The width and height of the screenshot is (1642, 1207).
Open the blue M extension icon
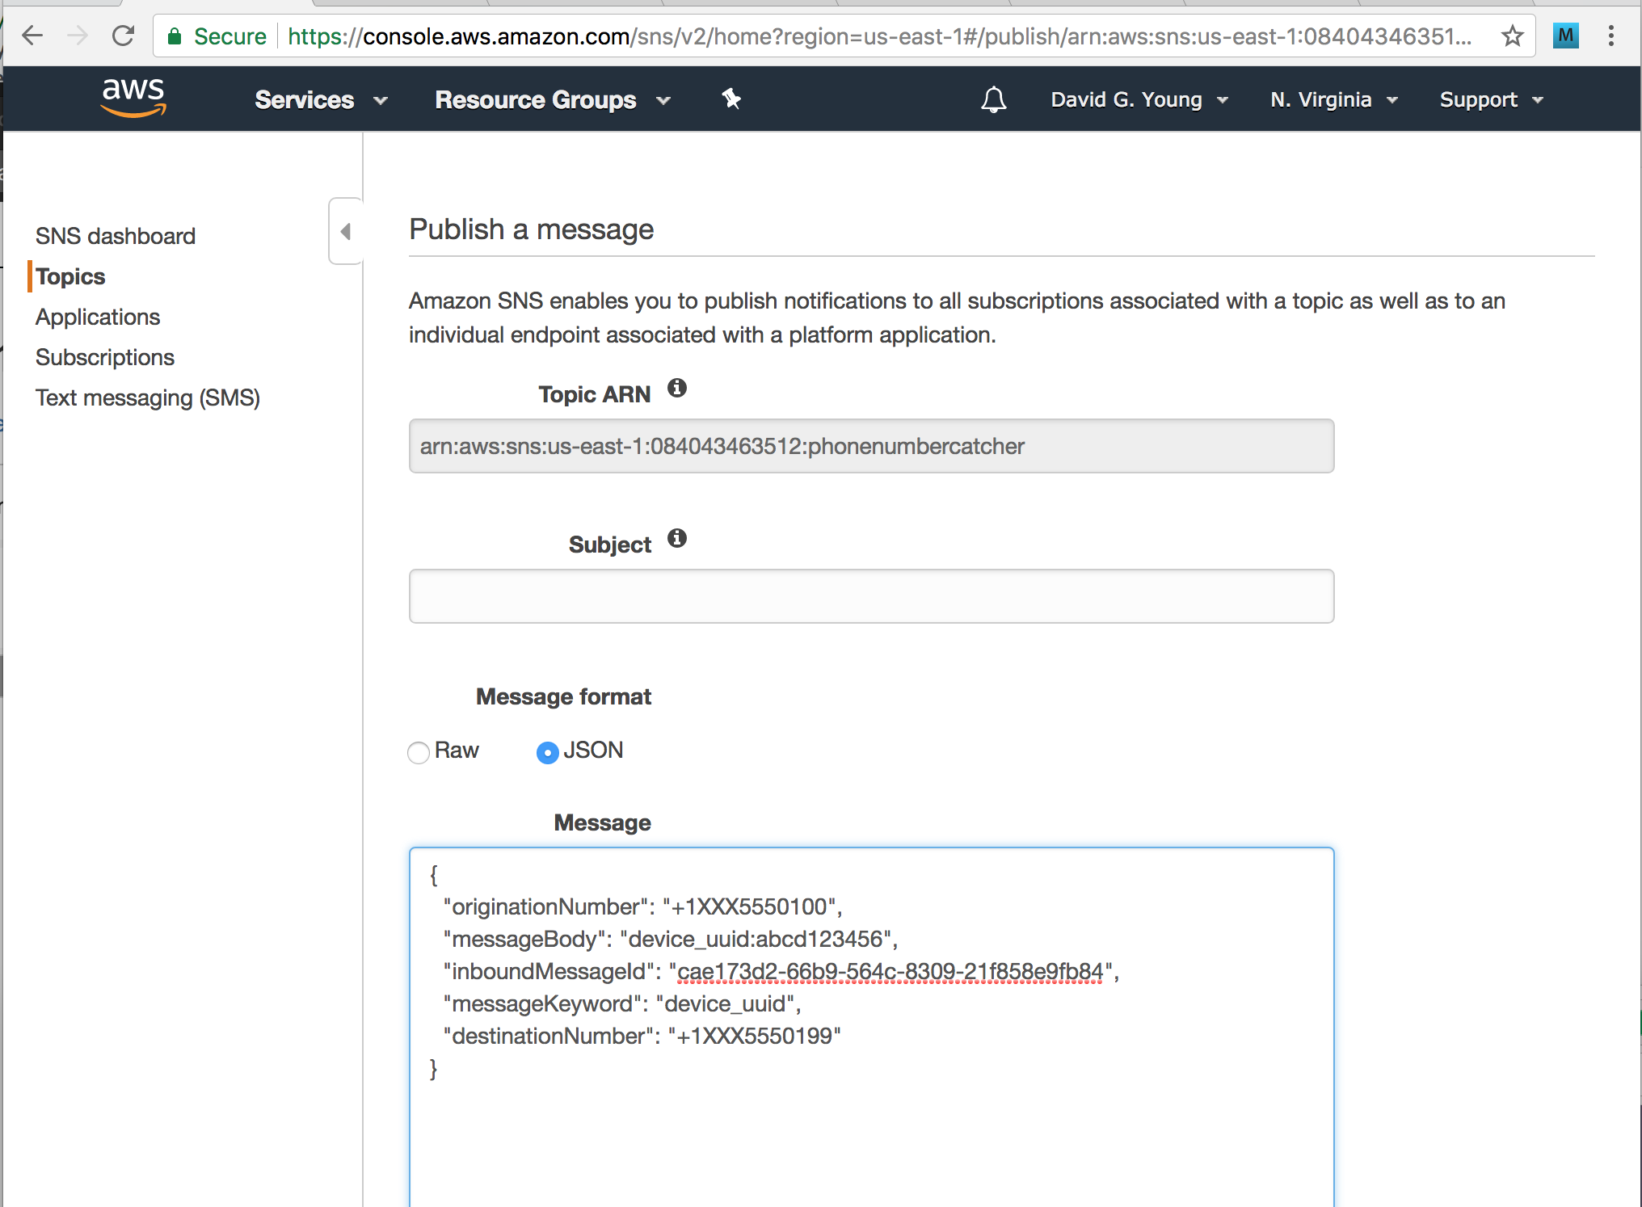(x=1566, y=36)
